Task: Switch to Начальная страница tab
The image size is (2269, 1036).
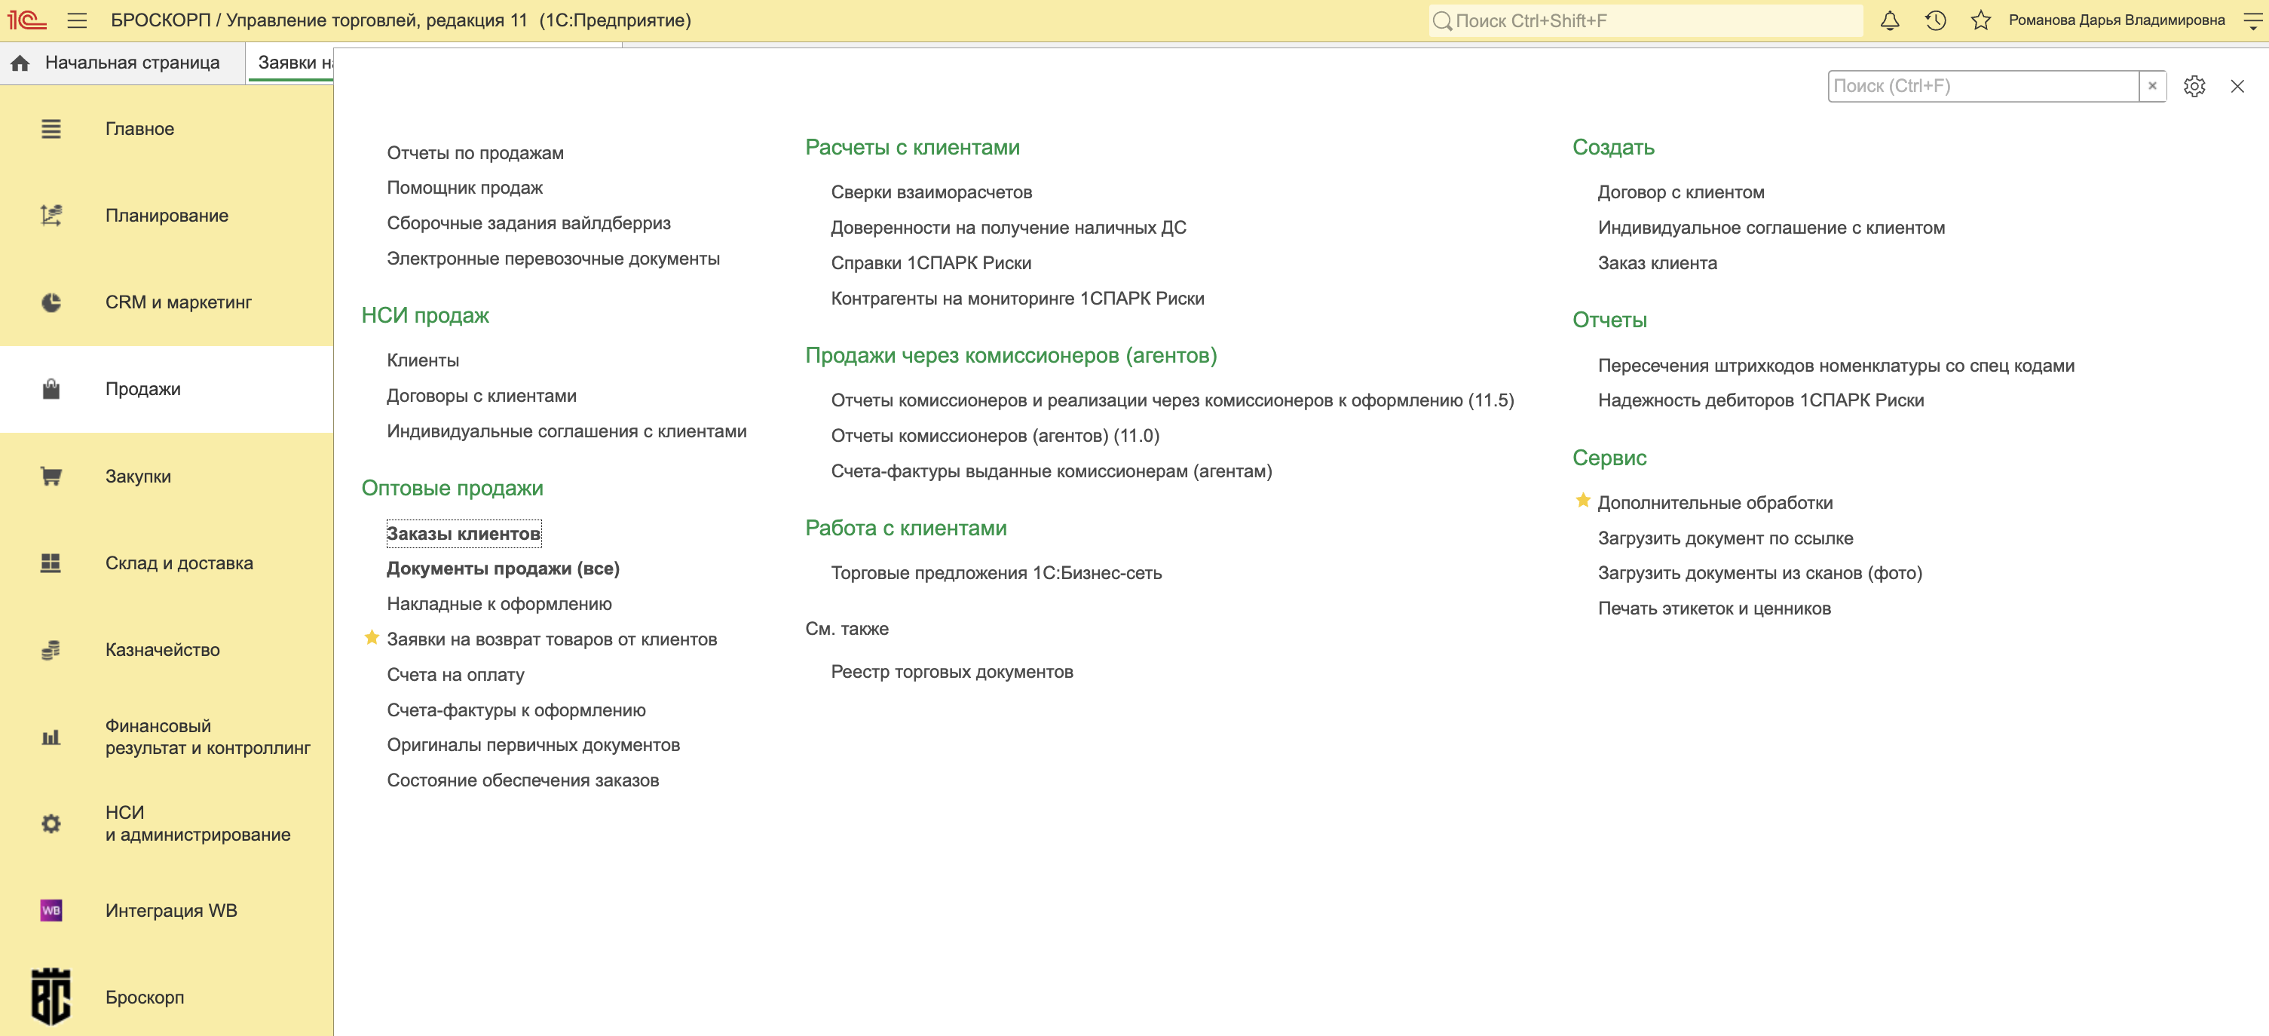Action: (122, 63)
